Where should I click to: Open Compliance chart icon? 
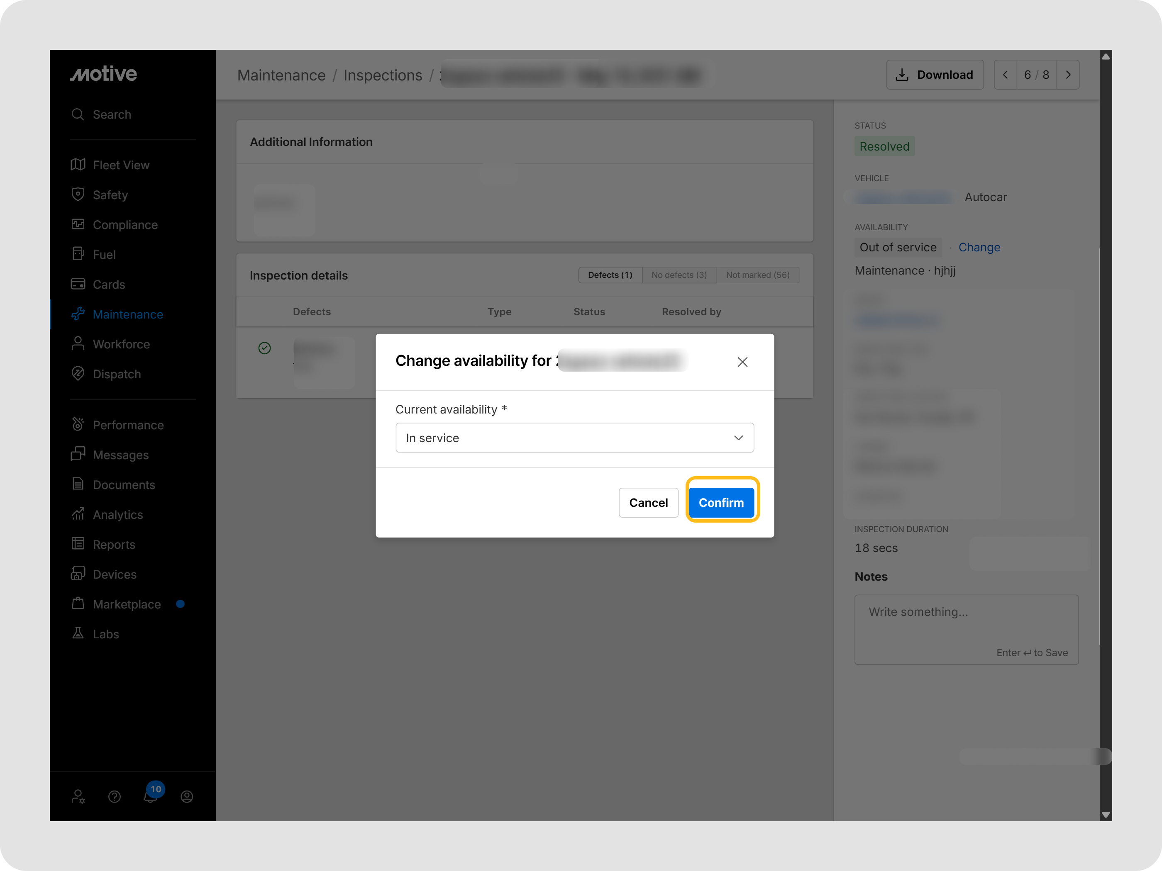click(x=78, y=225)
